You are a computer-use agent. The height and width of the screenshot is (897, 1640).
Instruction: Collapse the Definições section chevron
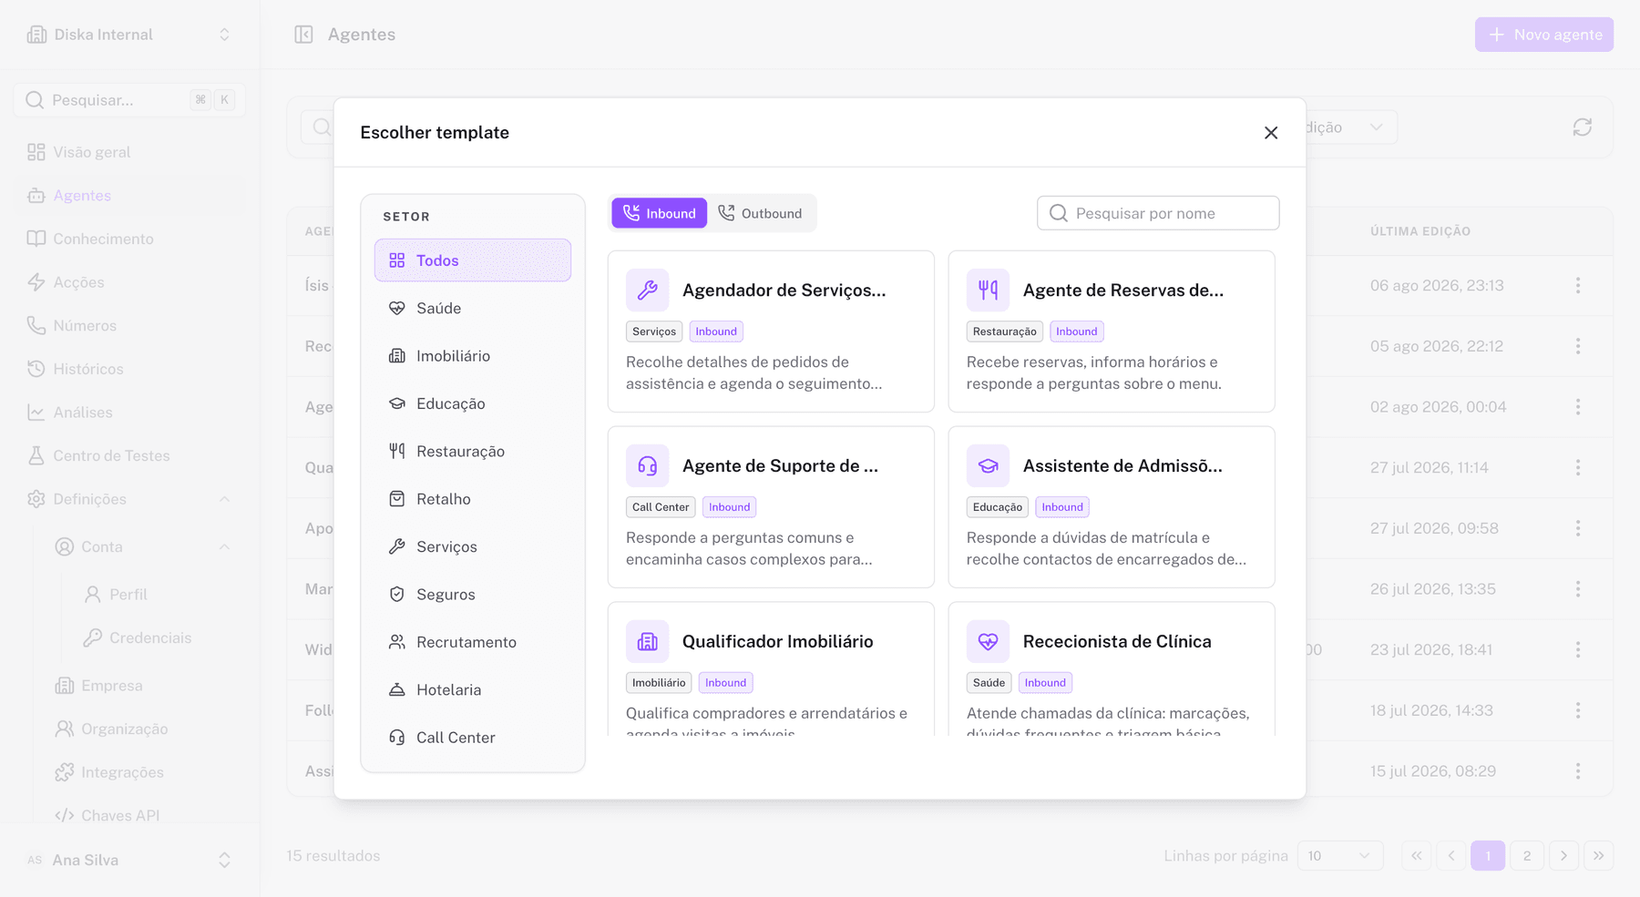(x=224, y=499)
